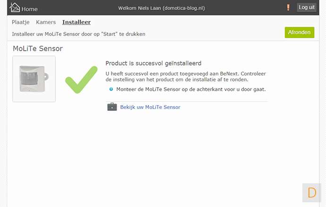The height and width of the screenshot is (207, 326).
Task: Switch to the Plaatje tab
Action: tap(21, 22)
